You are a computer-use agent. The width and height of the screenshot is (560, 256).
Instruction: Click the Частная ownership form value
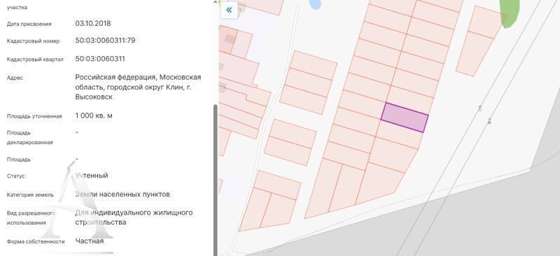(90, 241)
